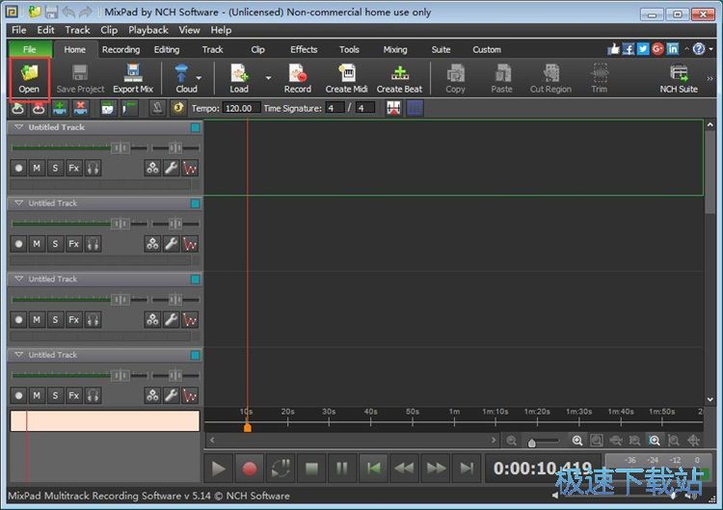Expand the Load dropdown arrow
The image size is (723, 510).
coord(268,77)
